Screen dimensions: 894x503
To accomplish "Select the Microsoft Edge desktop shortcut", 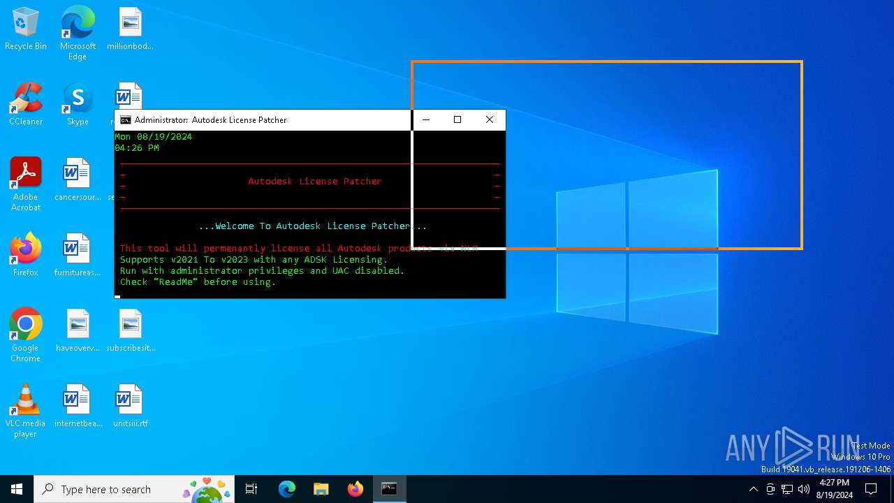I will (78, 34).
